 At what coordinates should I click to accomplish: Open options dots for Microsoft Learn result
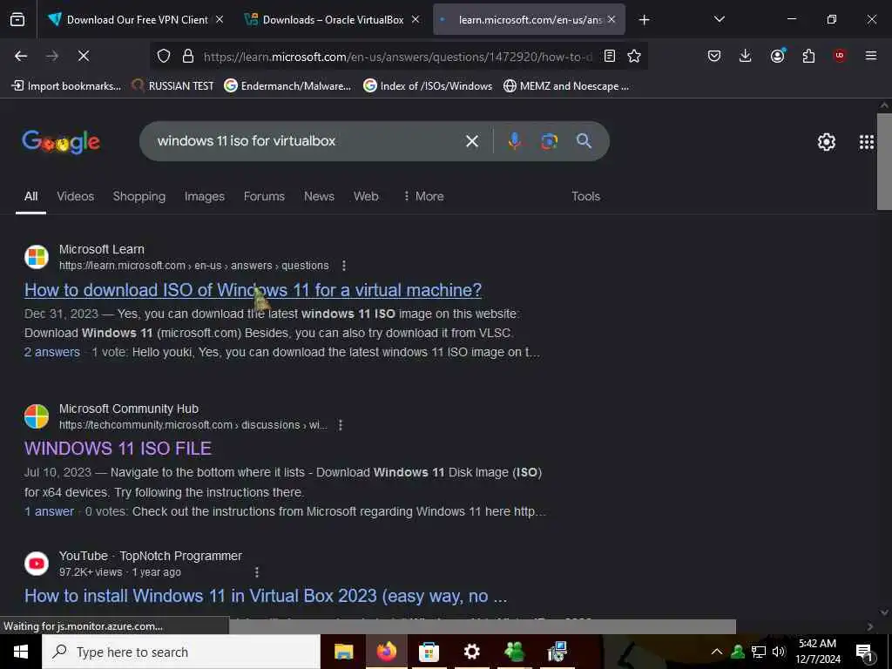pyautogui.click(x=343, y=266)
